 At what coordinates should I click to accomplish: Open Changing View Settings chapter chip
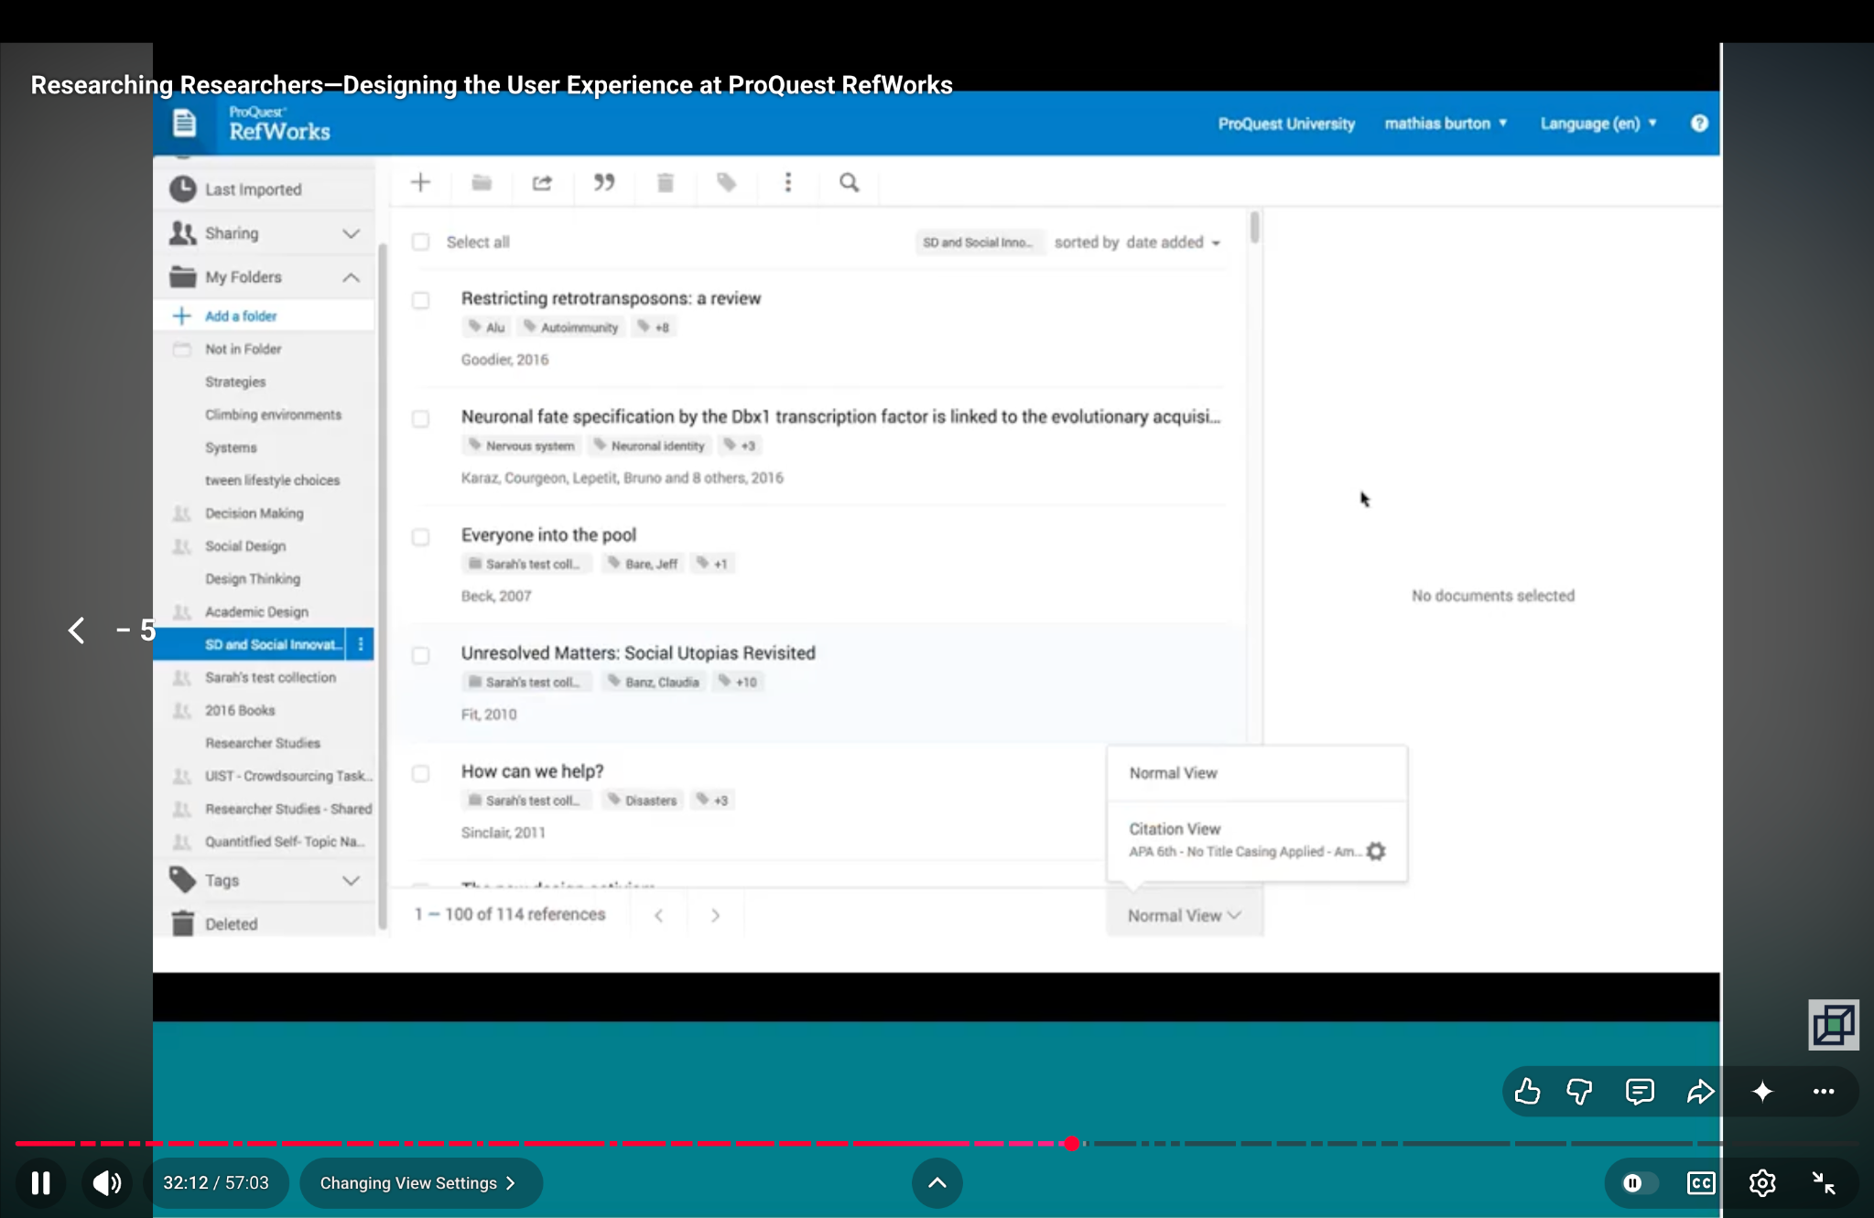(x=420, y=1183)
